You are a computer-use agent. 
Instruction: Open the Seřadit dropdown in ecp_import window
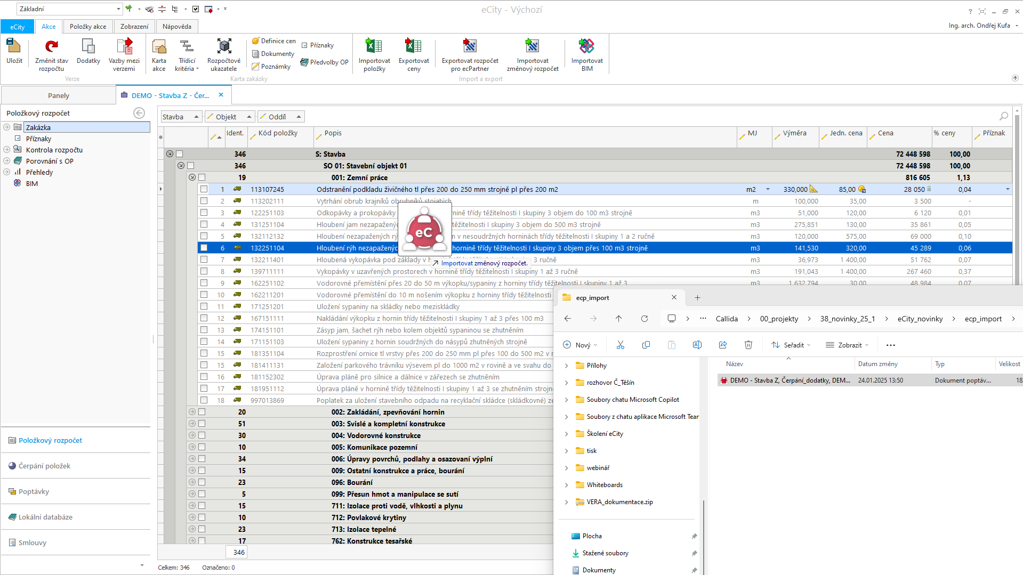(791, 345)
